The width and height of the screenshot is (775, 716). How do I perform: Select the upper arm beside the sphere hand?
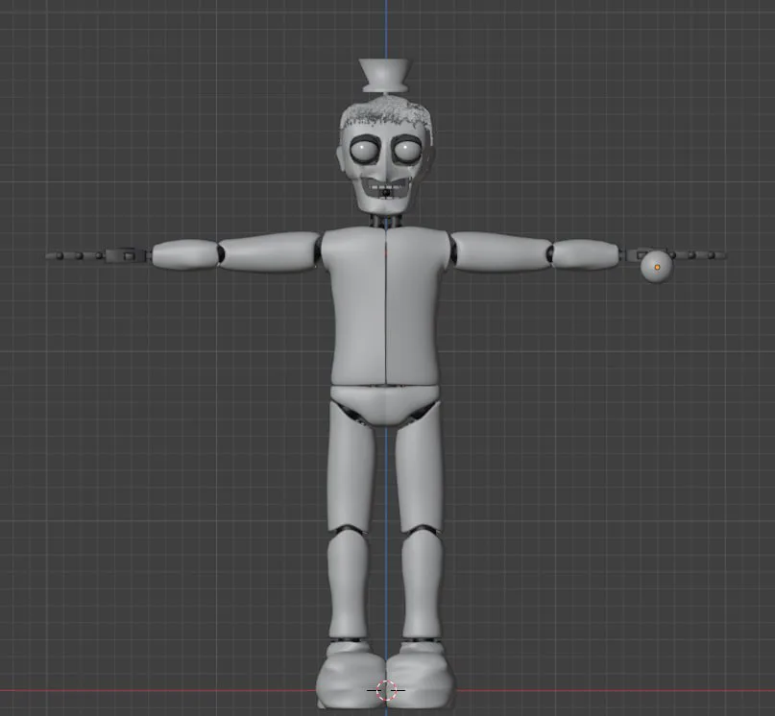(x=500, y=251)
